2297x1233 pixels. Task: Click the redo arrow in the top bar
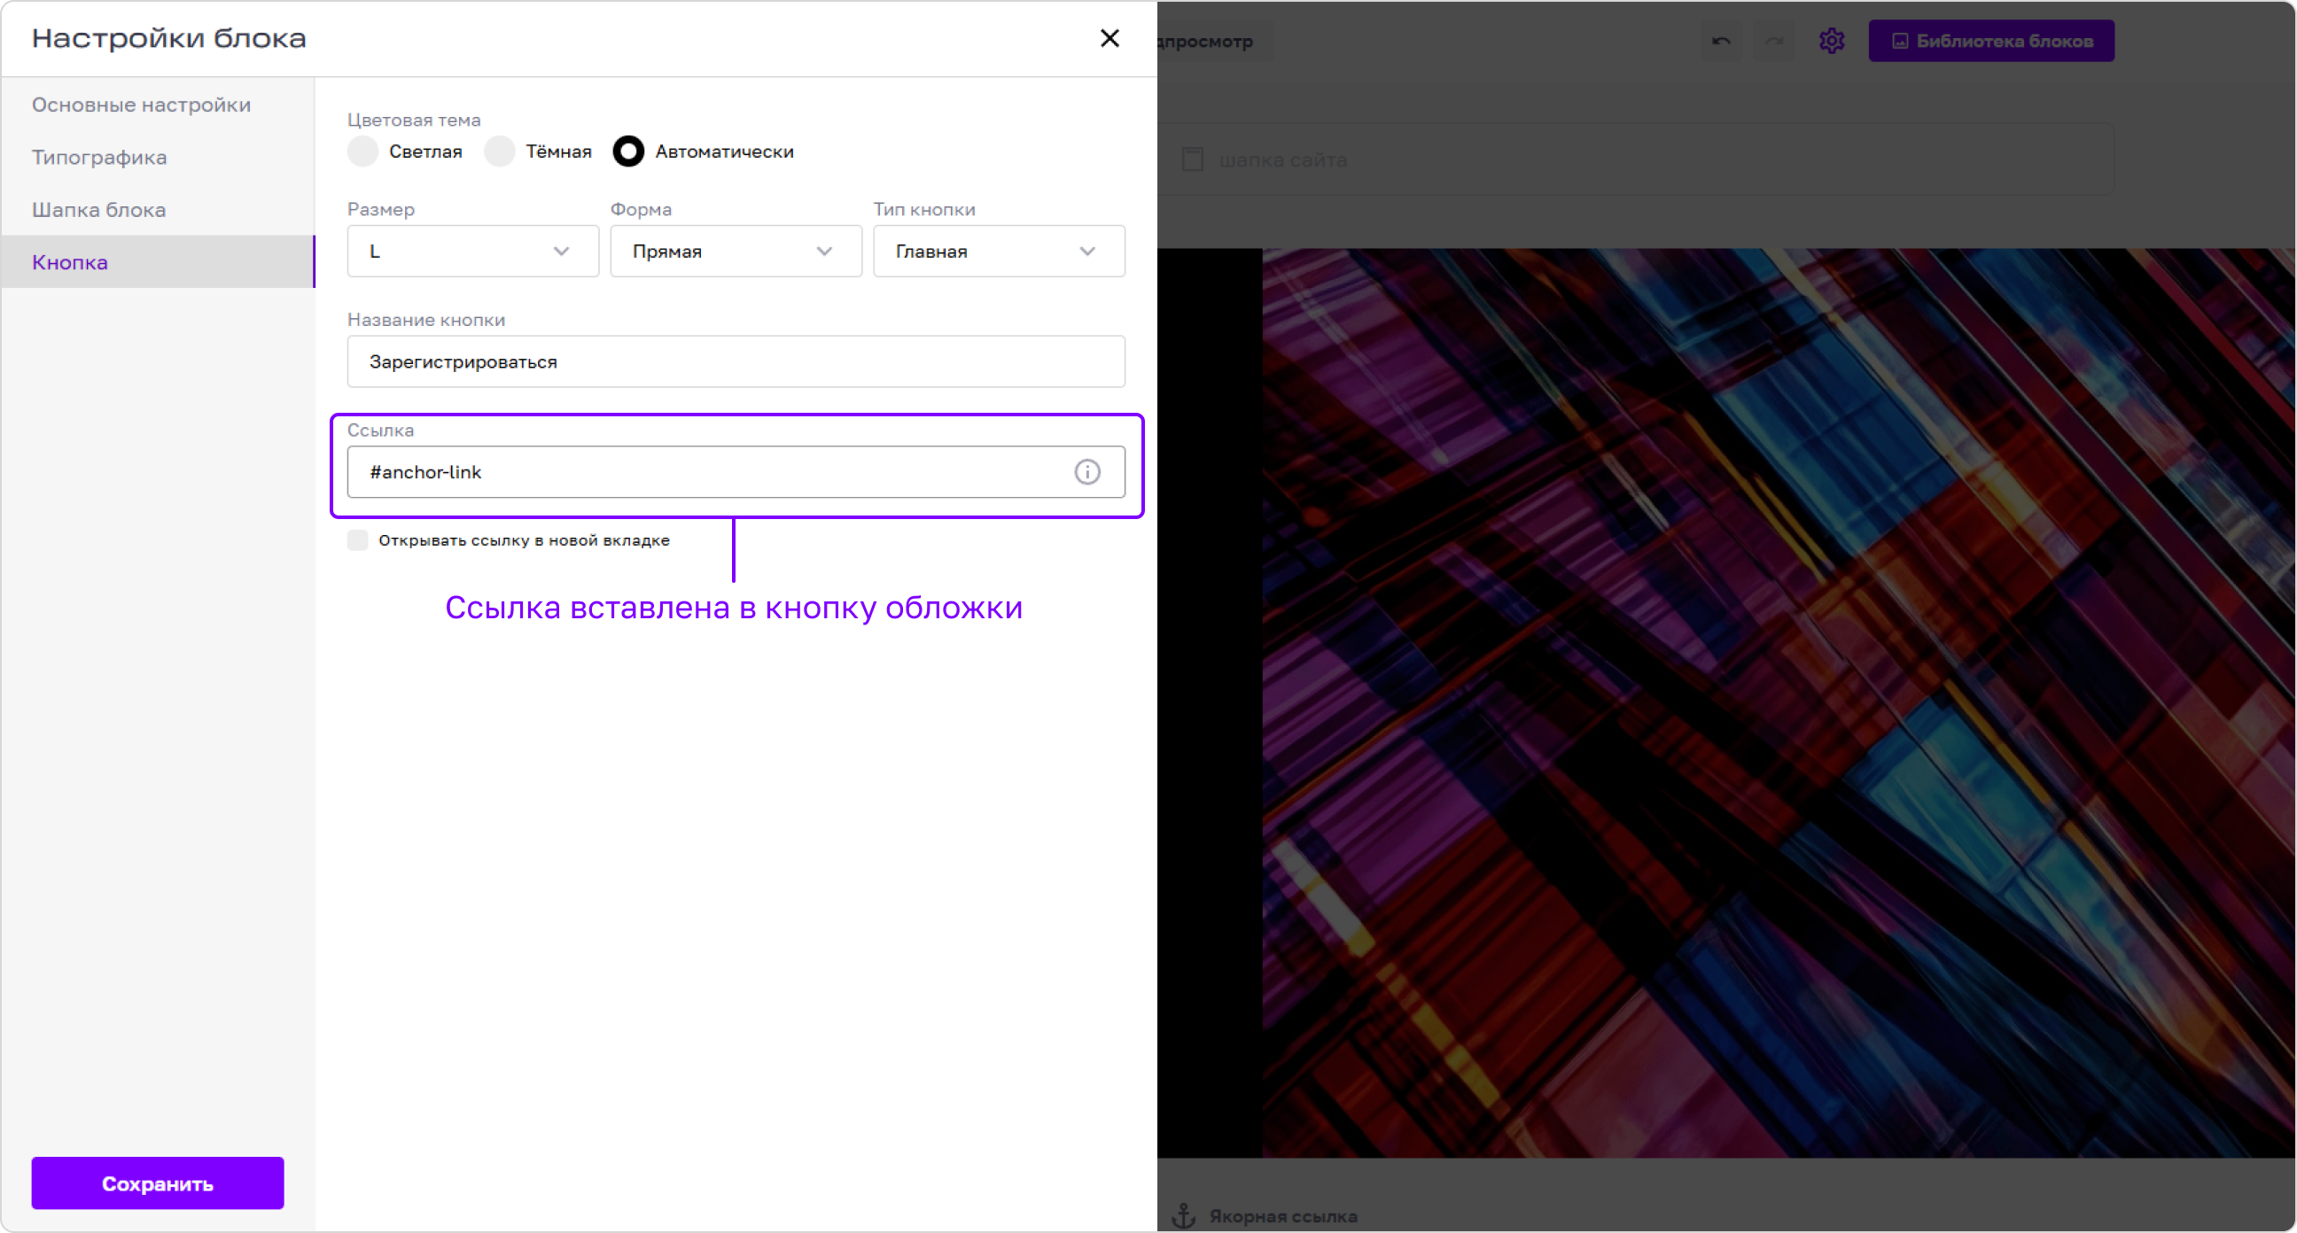1774,41
